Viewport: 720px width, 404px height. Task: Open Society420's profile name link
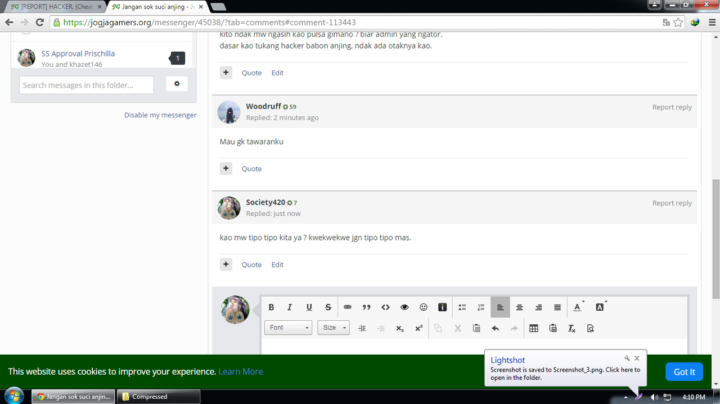tap(265, 202)
